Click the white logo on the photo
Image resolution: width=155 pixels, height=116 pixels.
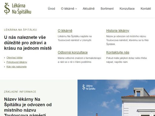(89, 87)
